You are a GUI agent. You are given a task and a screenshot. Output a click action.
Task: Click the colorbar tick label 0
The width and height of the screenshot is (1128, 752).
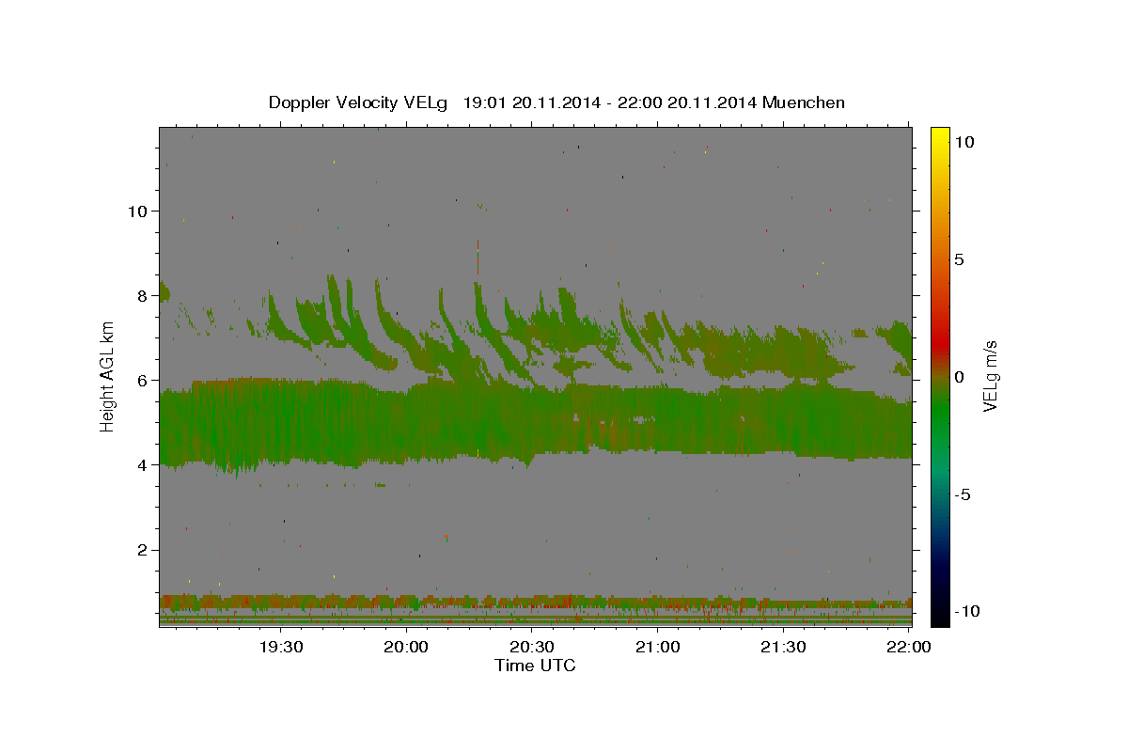click(959, 377)
